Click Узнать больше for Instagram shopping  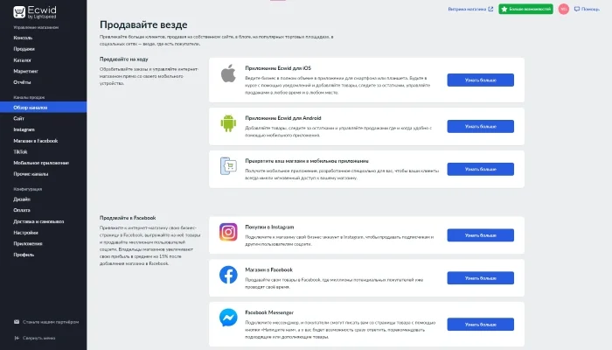(481, 235)
